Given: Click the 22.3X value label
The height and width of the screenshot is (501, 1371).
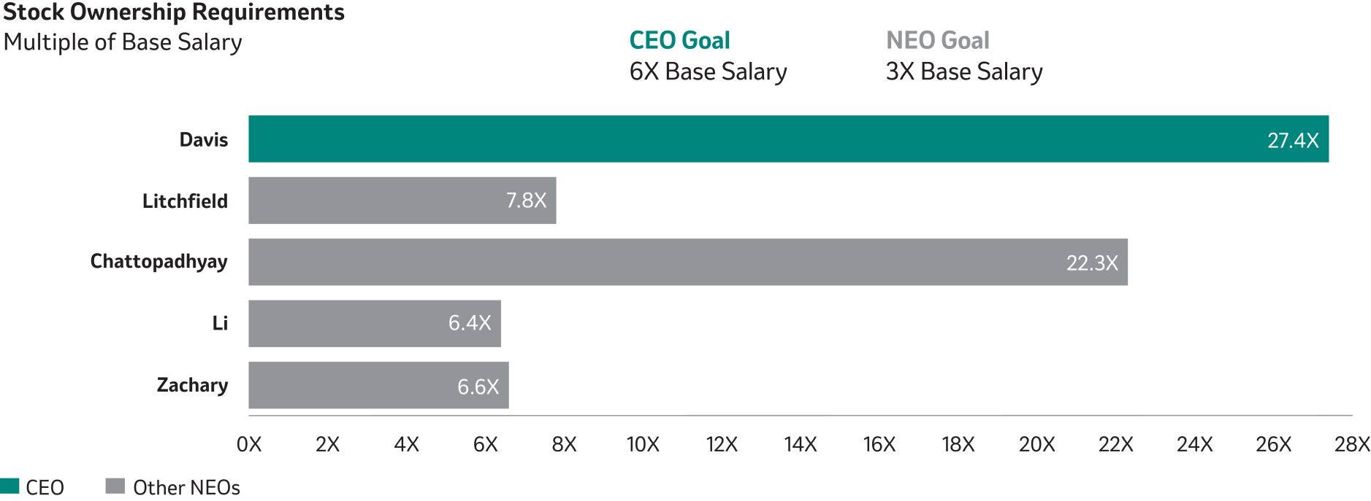Looking at the screenshot, I should pyautogui.click(x=1092, y=263).
